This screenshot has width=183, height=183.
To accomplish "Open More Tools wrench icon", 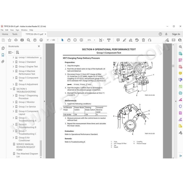I will click(x=180, y=133).
